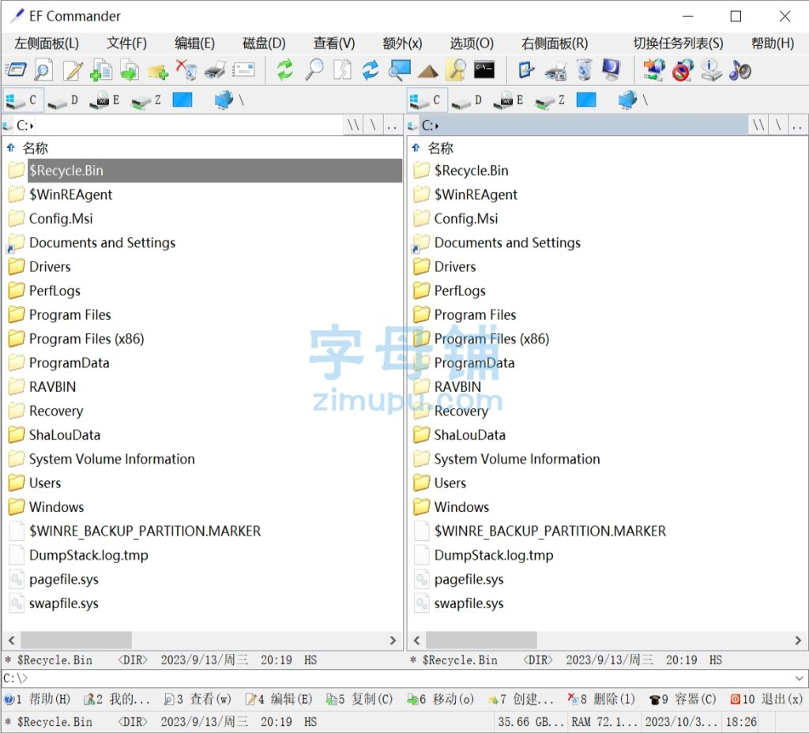Click the run/open window toolbar icon
Viewport: 809px width, 733px height.
[16, 70]
